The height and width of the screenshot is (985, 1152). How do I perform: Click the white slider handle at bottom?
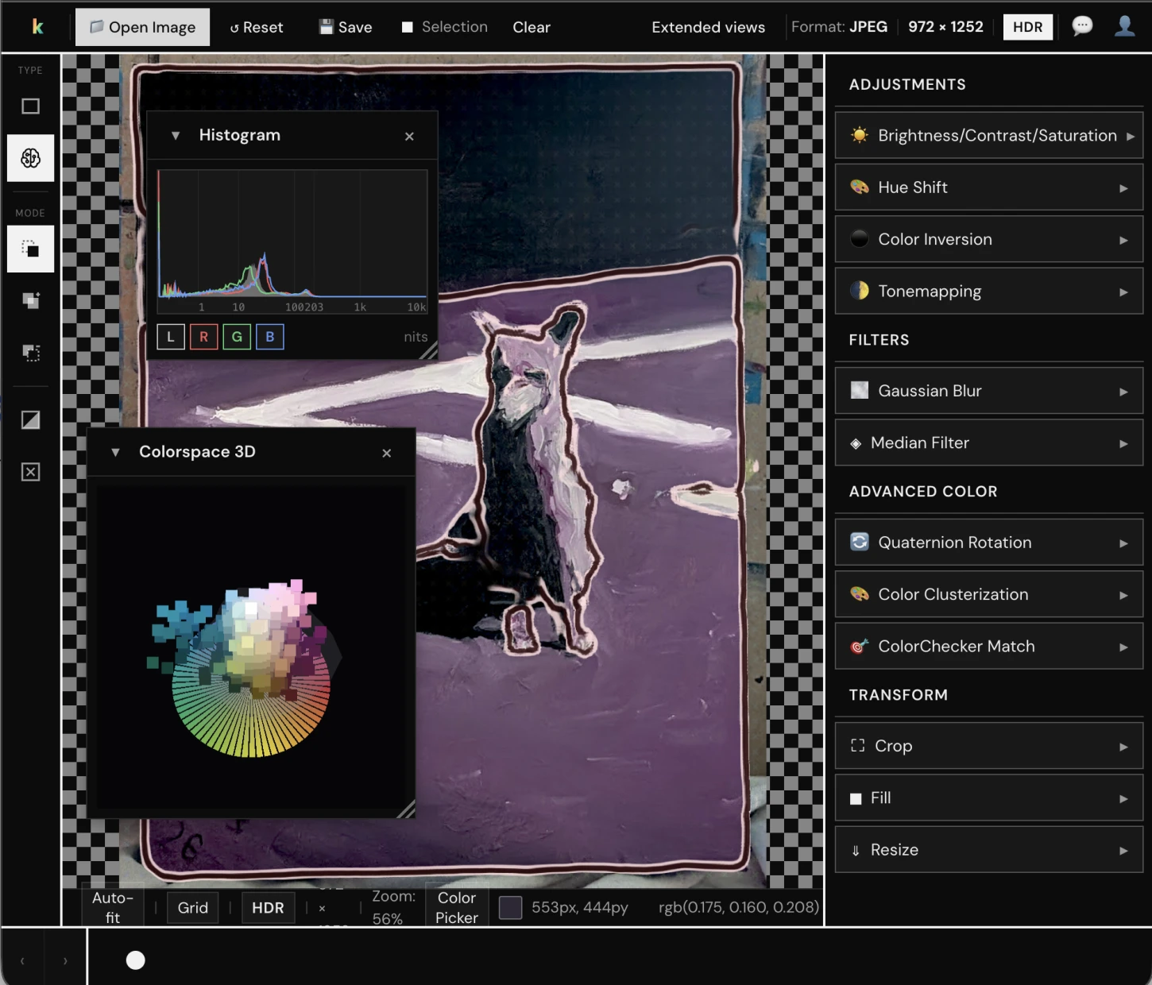[136, 960]
